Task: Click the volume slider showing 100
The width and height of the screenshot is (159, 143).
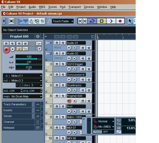Action: [x=29, y=57]
